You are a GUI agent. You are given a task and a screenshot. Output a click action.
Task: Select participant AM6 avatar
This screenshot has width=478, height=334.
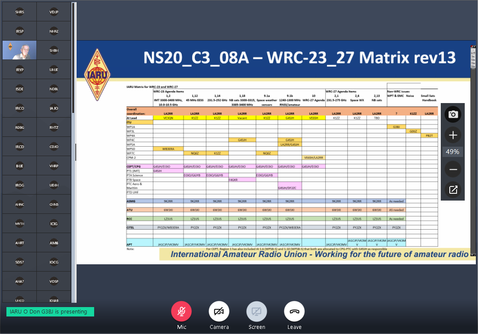(54, 243)
